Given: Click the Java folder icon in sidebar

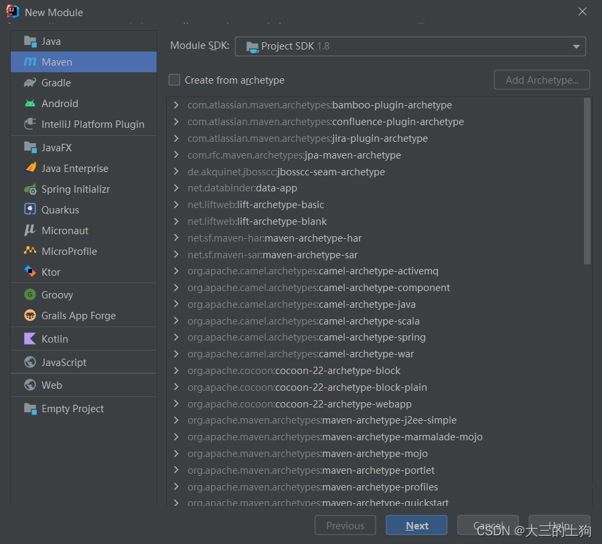Looking at the screenshot, I should coord(30,41).
